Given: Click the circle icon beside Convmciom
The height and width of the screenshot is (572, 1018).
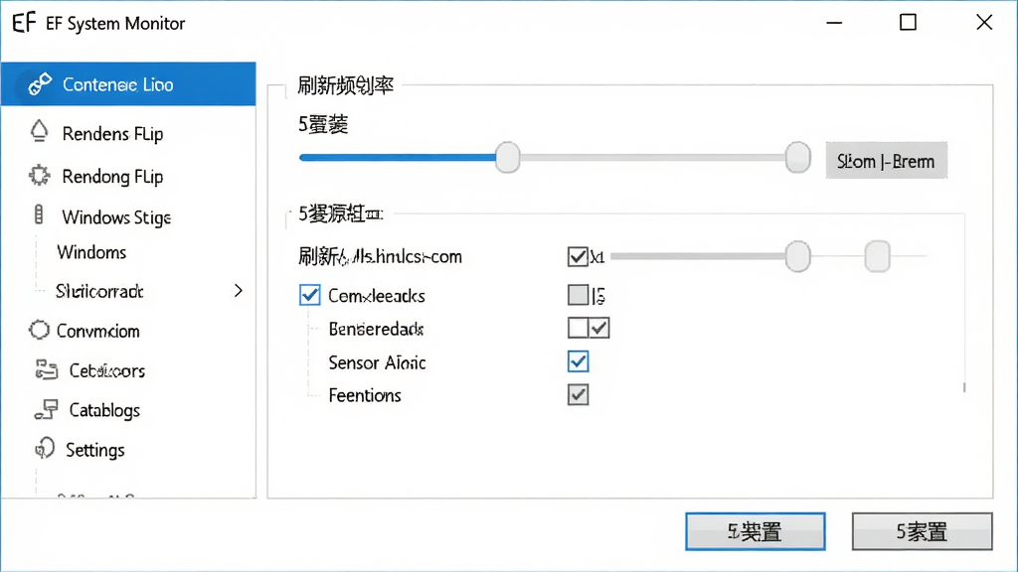Looking at the screenshot, I should coord(39,330).
